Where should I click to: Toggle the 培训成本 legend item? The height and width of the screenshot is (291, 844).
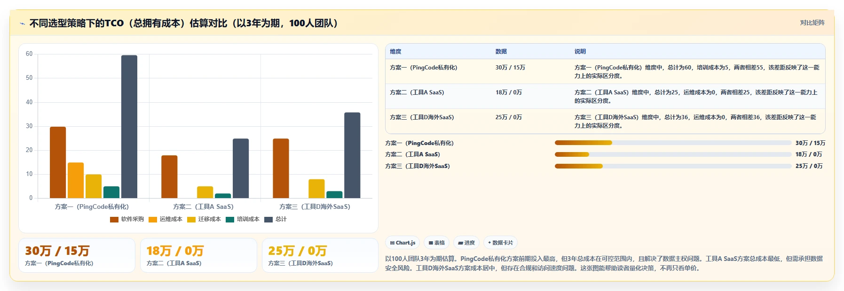243,219
